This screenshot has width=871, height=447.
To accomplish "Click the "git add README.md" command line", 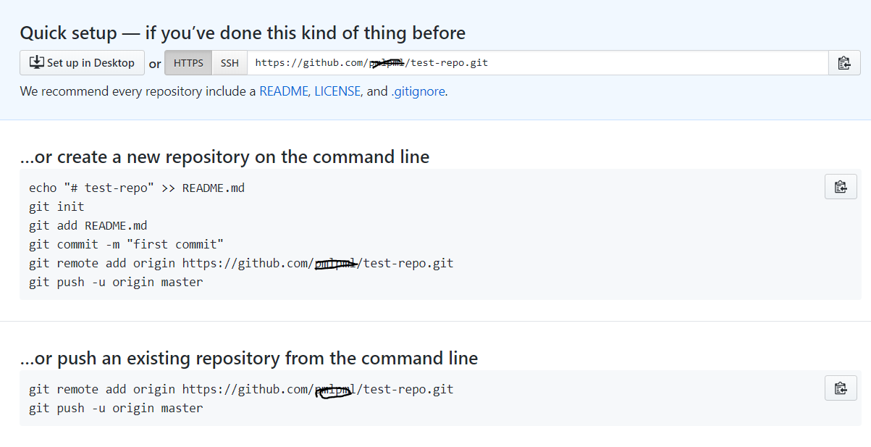I will [x=88, y=225].
